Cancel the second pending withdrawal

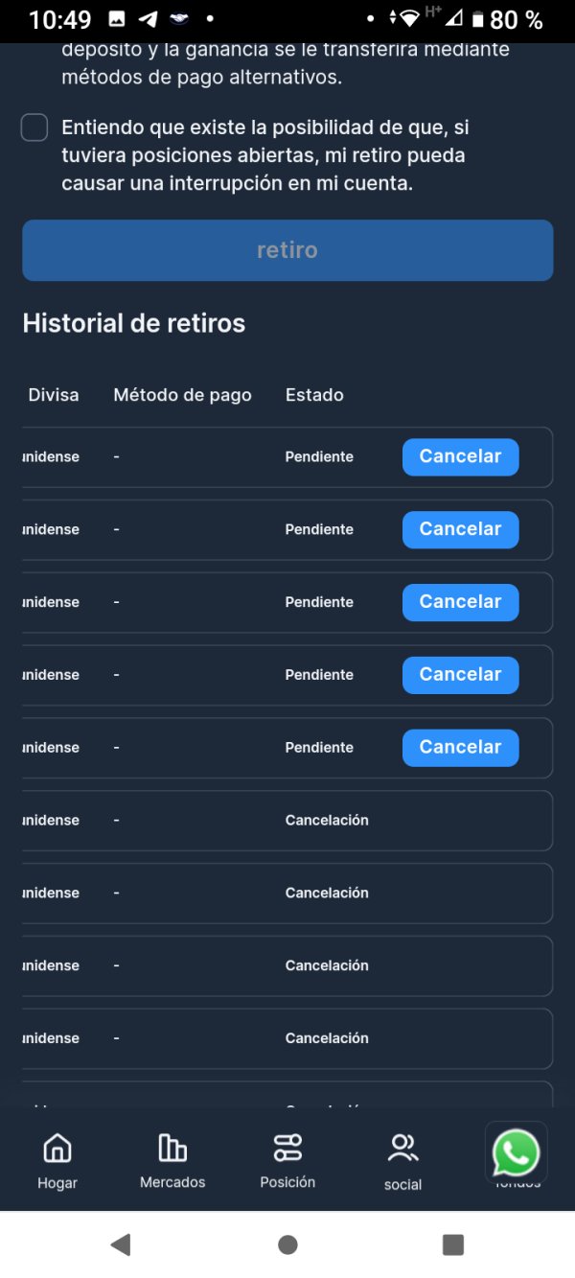(460, 530)
